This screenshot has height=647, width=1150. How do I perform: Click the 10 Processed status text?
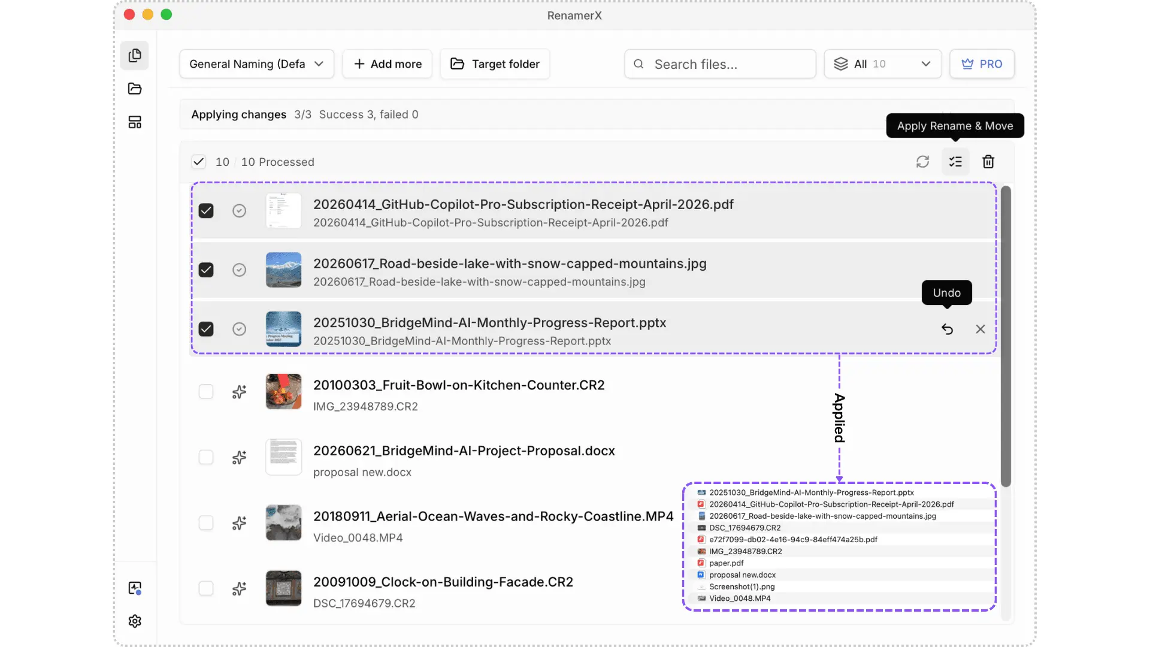click(x=277, y=162)
